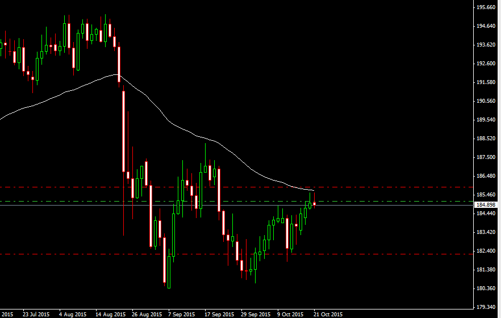This screenshot has width=501, height=318.
Task: Click the 194.640 price axis label
Action: (486, 26)
